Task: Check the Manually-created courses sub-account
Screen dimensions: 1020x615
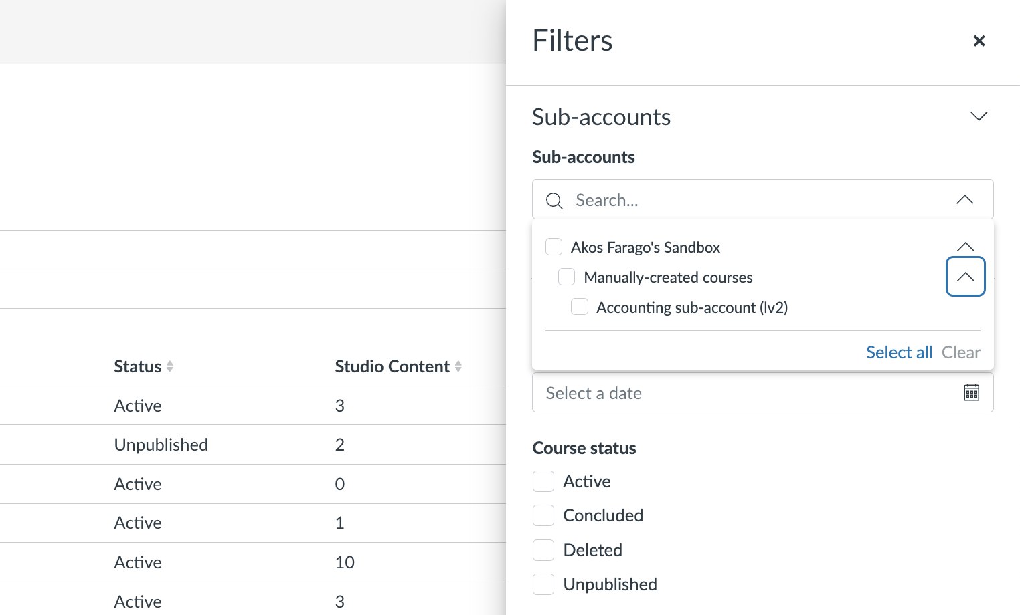Action: pos(566,276)
